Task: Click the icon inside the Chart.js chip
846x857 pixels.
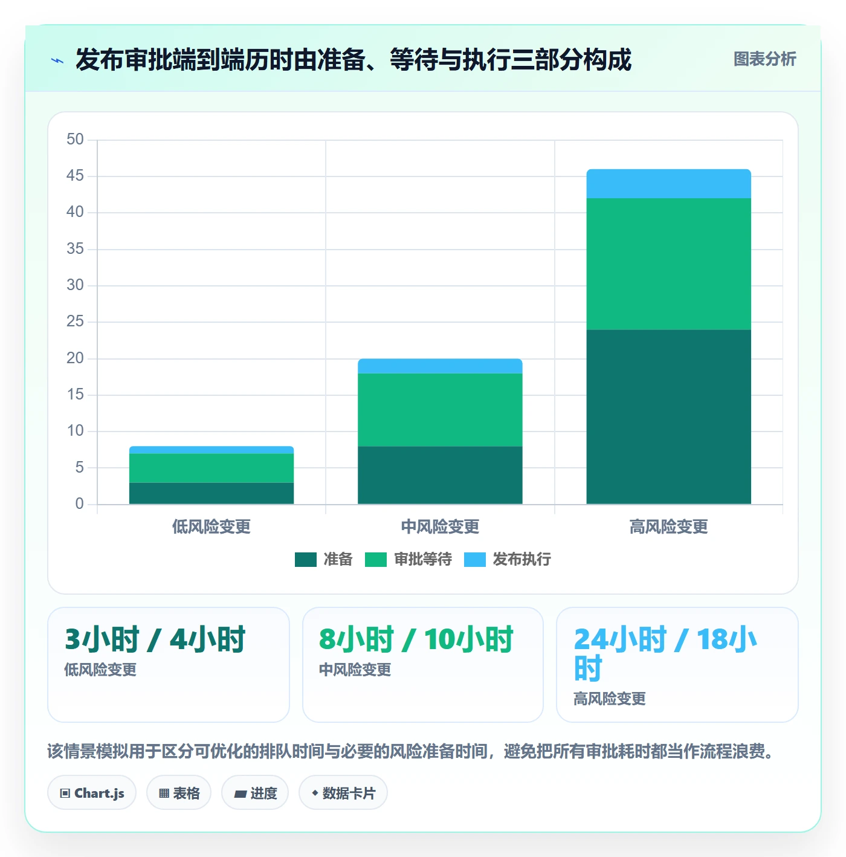Action: (x=65, y=794)
